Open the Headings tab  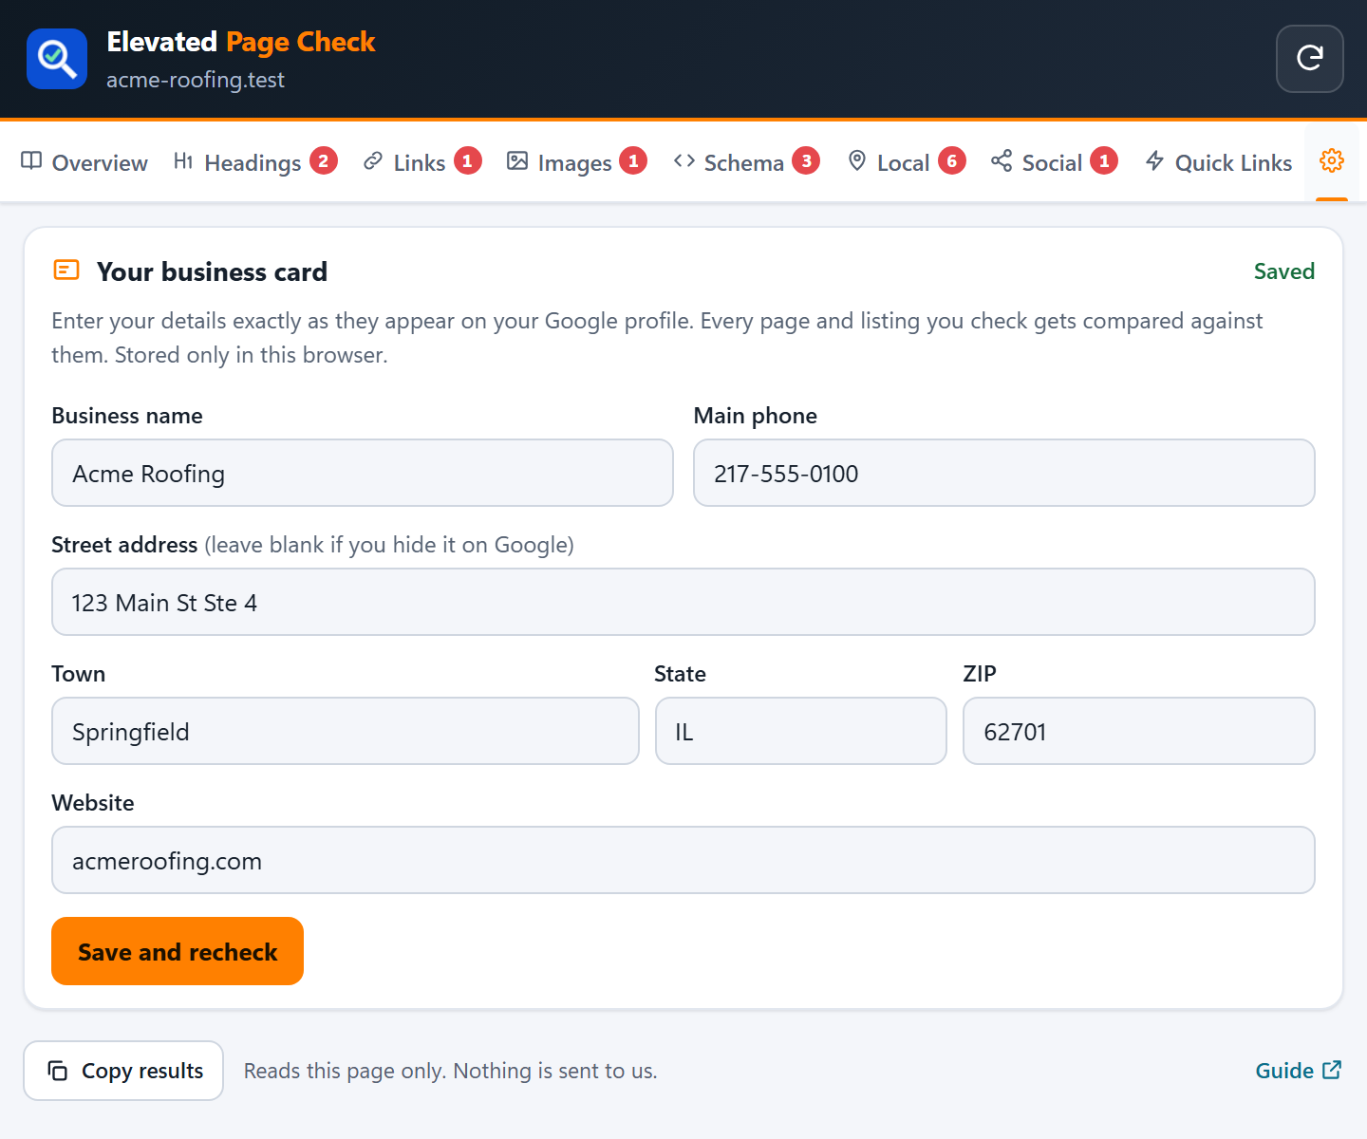pos(255,162)
